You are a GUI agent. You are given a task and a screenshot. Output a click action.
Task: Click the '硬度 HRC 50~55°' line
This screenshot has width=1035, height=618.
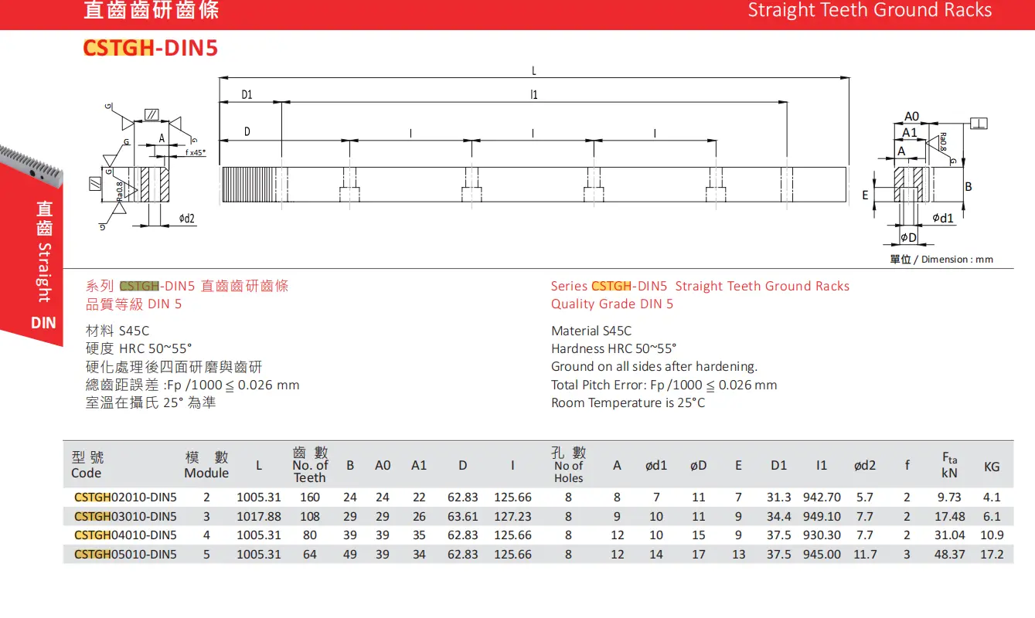(x=139, y=348)
